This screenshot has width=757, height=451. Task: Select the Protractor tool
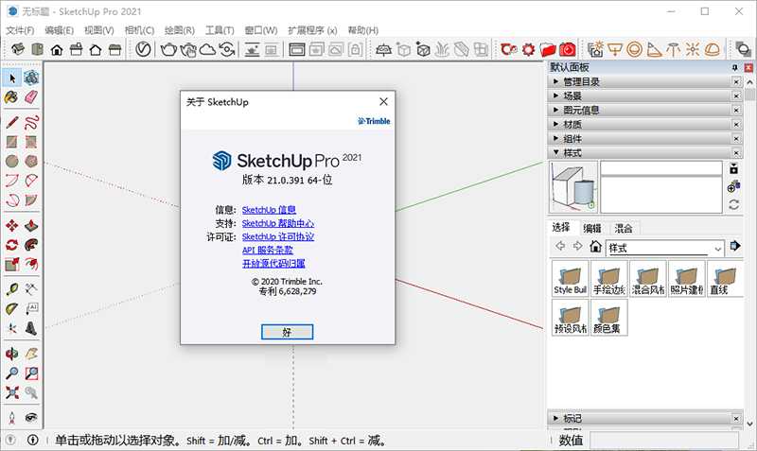[x=12, y=309]
